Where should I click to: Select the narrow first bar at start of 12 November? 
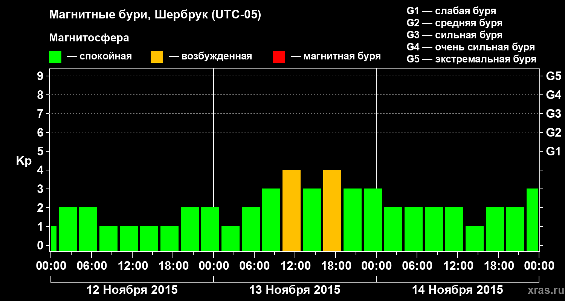click(53, 239)
